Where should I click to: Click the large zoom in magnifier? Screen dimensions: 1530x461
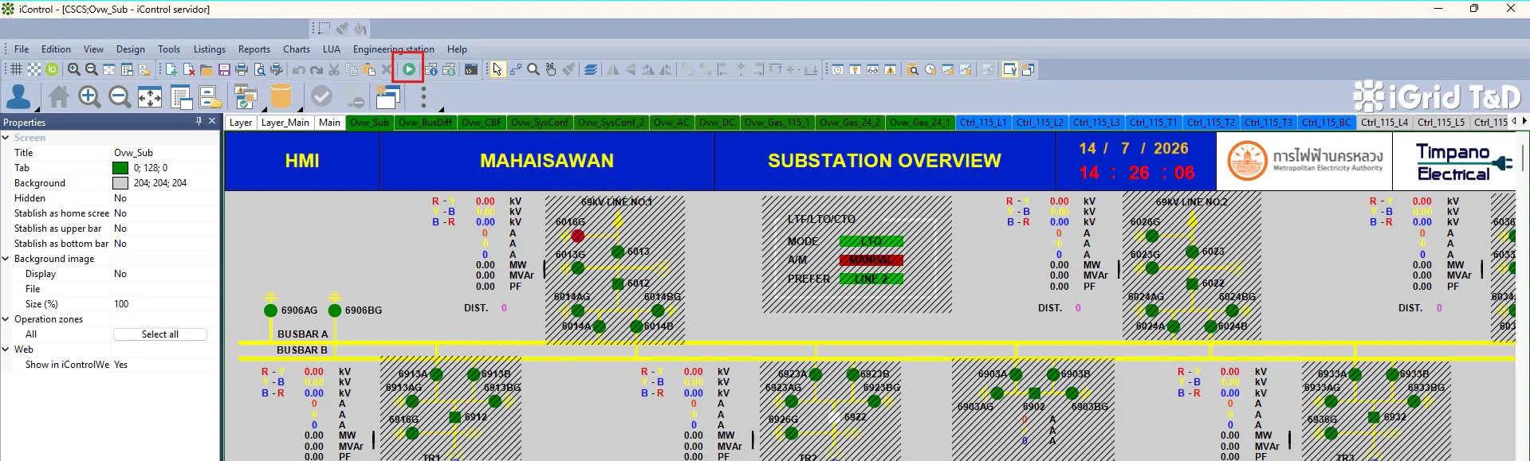(x=89, y=97)
